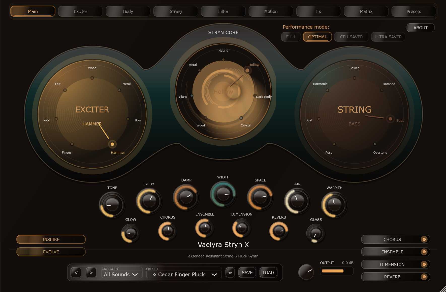The width and height of the screenshot is (446, 292).
Task: Click the next preset arrow button
Action: [x=91, y=273]
